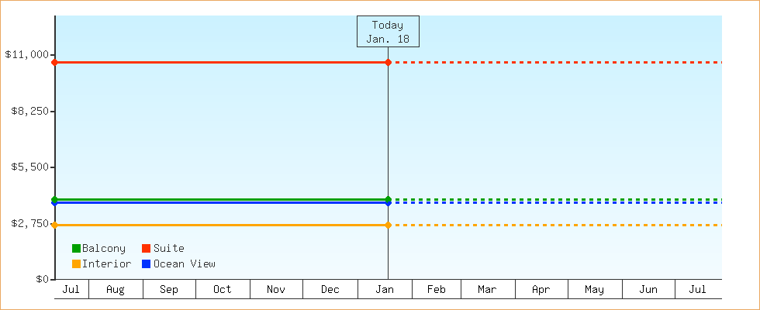This screenshot has height=310, width=760.
Task: Click the Interior data point at Today line
Action: click(388, 225)
